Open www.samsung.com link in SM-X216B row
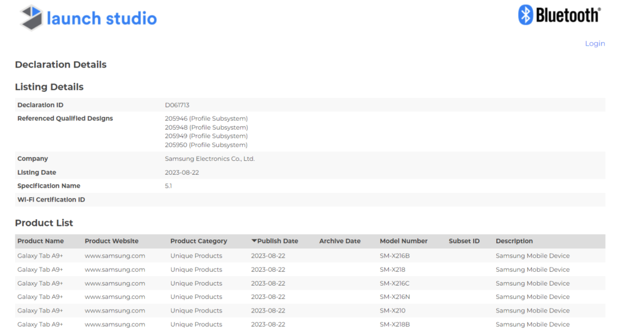The image size is (625, 335). (115, 256)
